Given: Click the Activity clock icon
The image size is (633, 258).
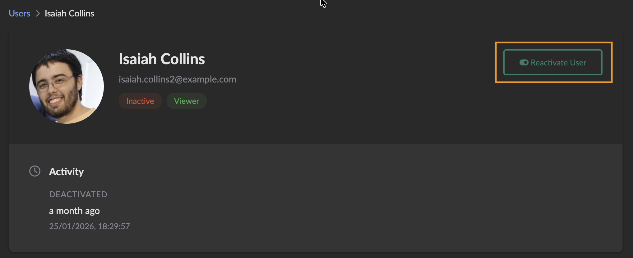Looking at the screenshot, I should click(35, 171).
